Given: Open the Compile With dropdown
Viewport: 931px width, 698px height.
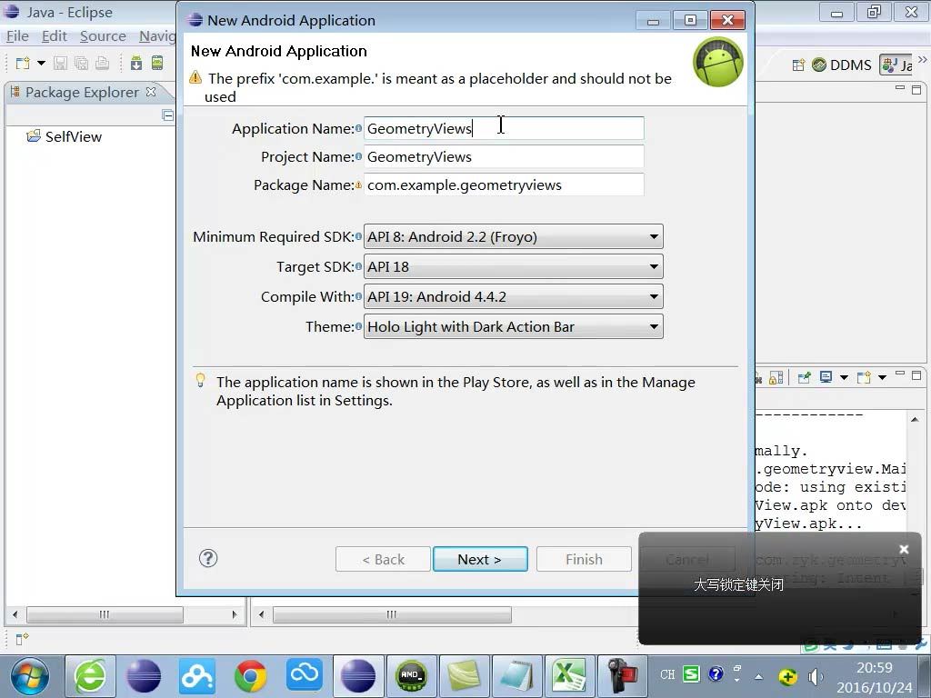Looking at the screenshot, I should coord(513,296).
